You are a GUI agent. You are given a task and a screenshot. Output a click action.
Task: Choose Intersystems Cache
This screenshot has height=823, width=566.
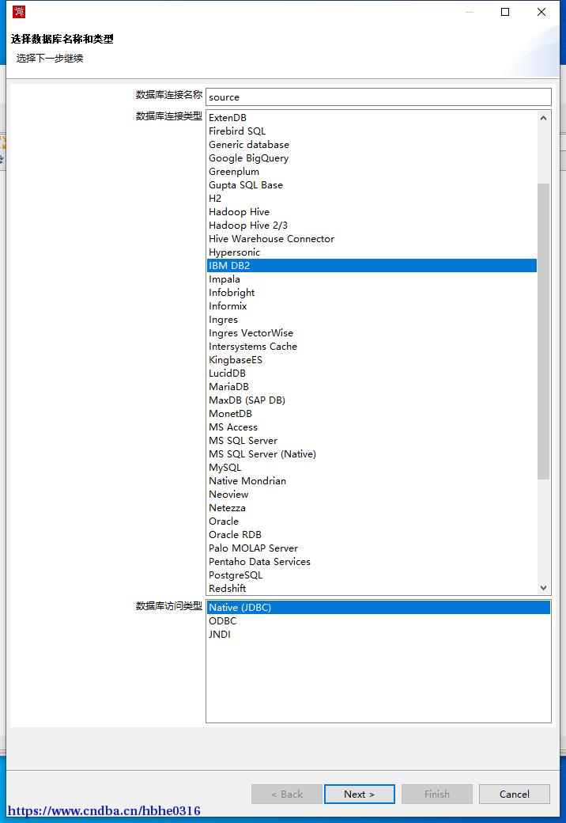coord(372,347)
